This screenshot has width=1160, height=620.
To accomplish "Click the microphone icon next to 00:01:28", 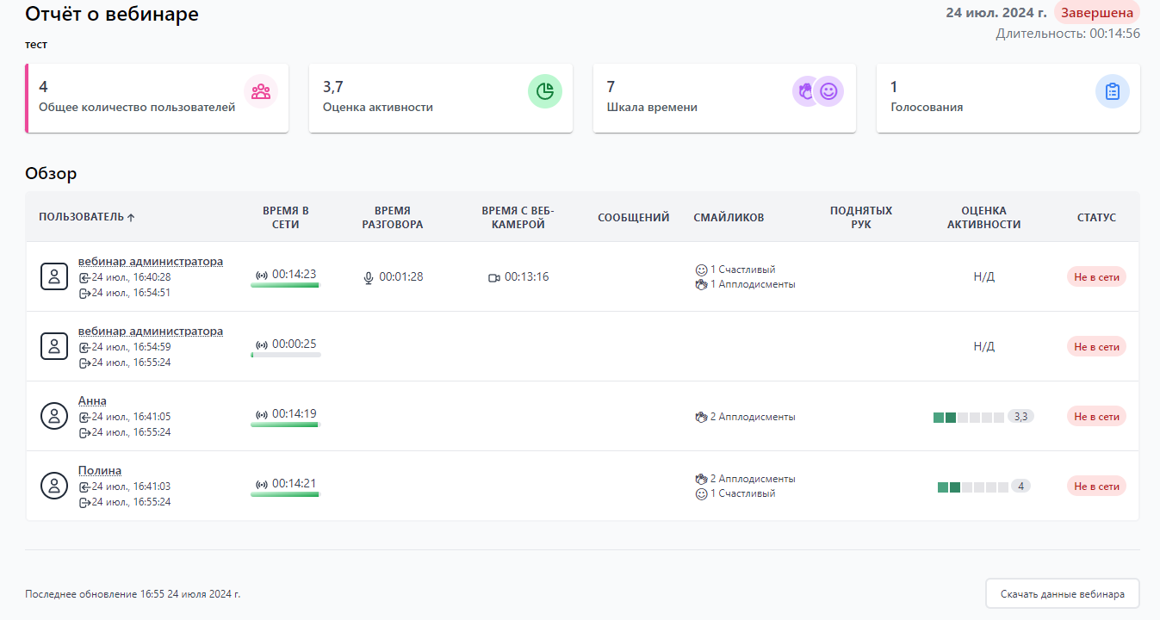I will click(369, 277).
